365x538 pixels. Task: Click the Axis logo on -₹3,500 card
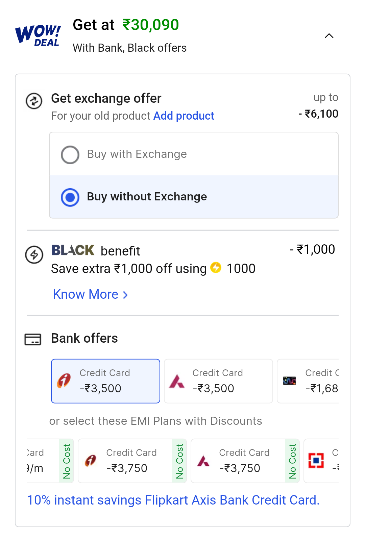click(177, 381)
